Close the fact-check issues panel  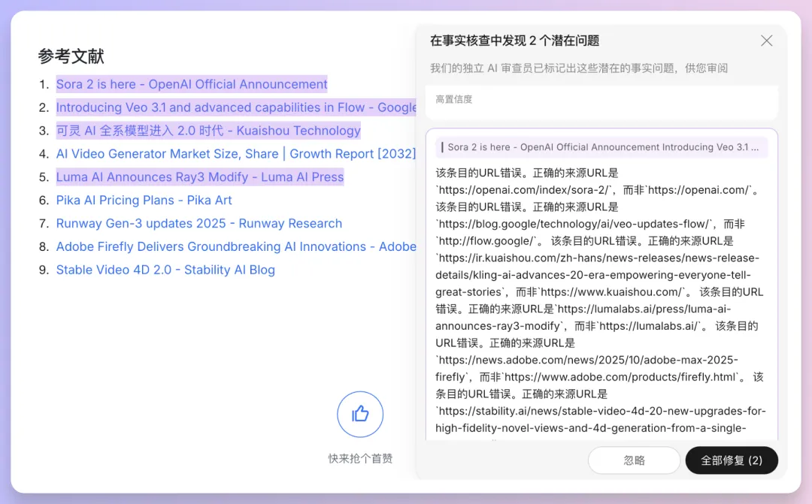[766, 41]
